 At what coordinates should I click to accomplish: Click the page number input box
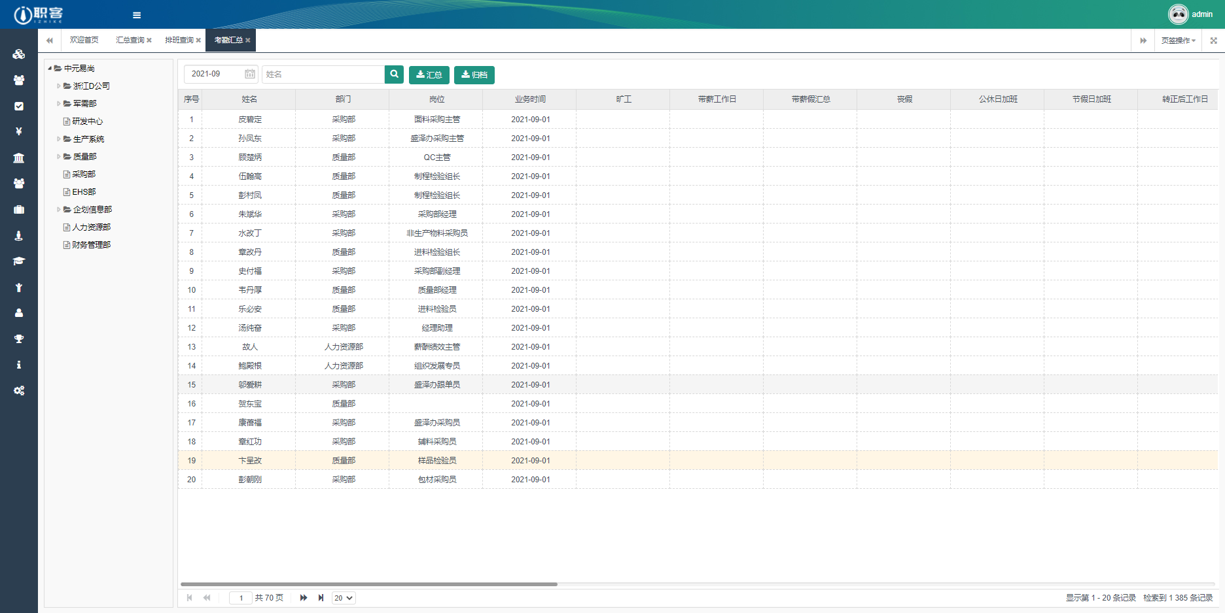click(x=241, y=598)
